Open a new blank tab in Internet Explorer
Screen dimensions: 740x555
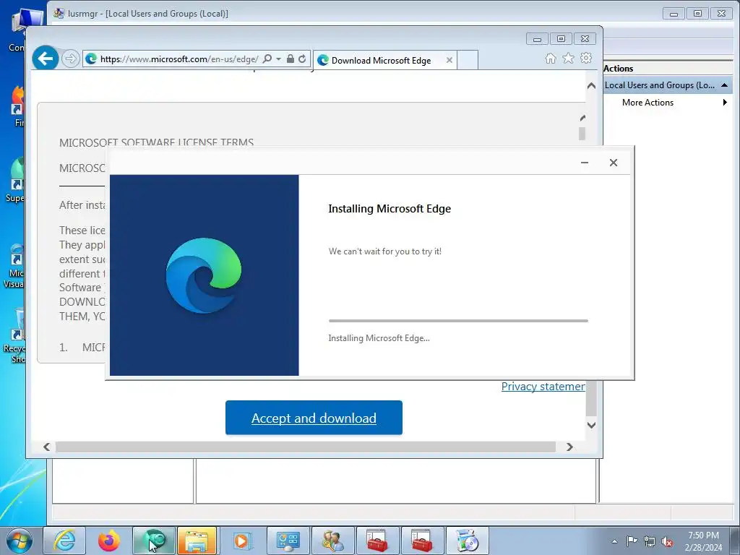coord(468,60)
